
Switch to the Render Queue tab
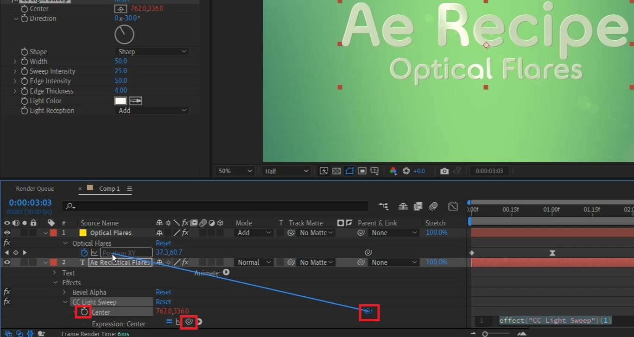[x=35, y=188]
